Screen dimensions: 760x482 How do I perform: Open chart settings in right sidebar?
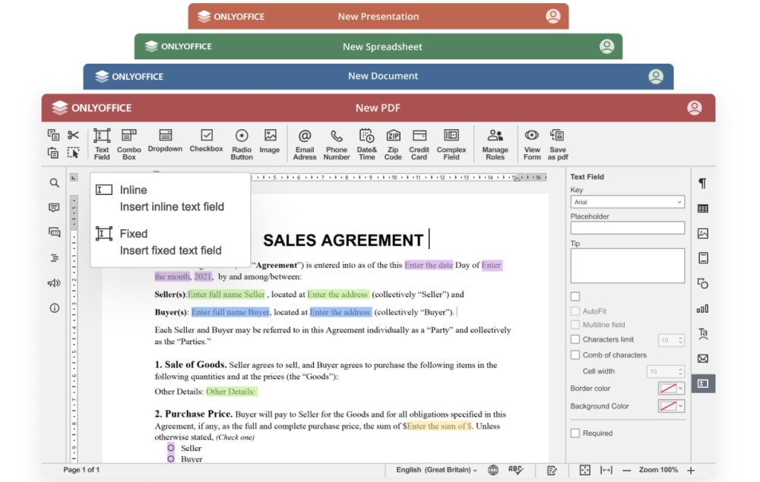click(x=703, y=308)
